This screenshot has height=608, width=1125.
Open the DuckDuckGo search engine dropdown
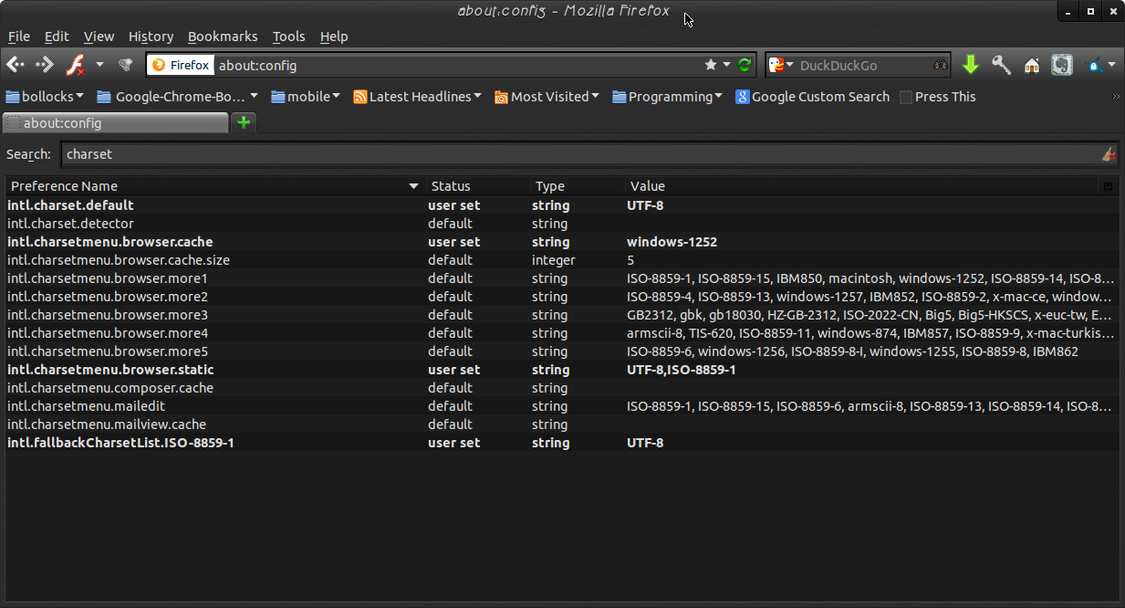point(778,65)
